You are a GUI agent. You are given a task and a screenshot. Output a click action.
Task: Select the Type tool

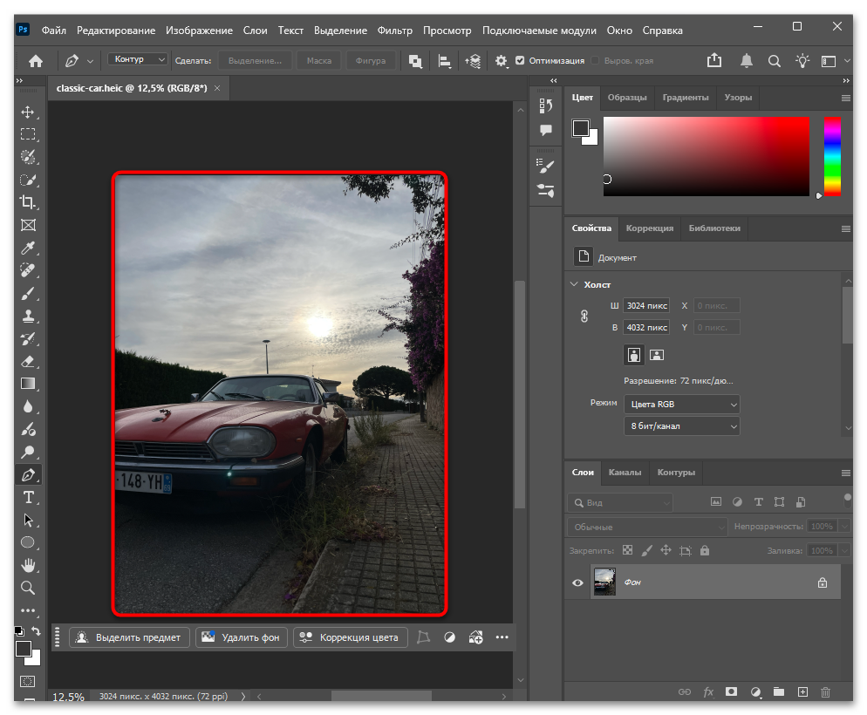coord(29,497)
